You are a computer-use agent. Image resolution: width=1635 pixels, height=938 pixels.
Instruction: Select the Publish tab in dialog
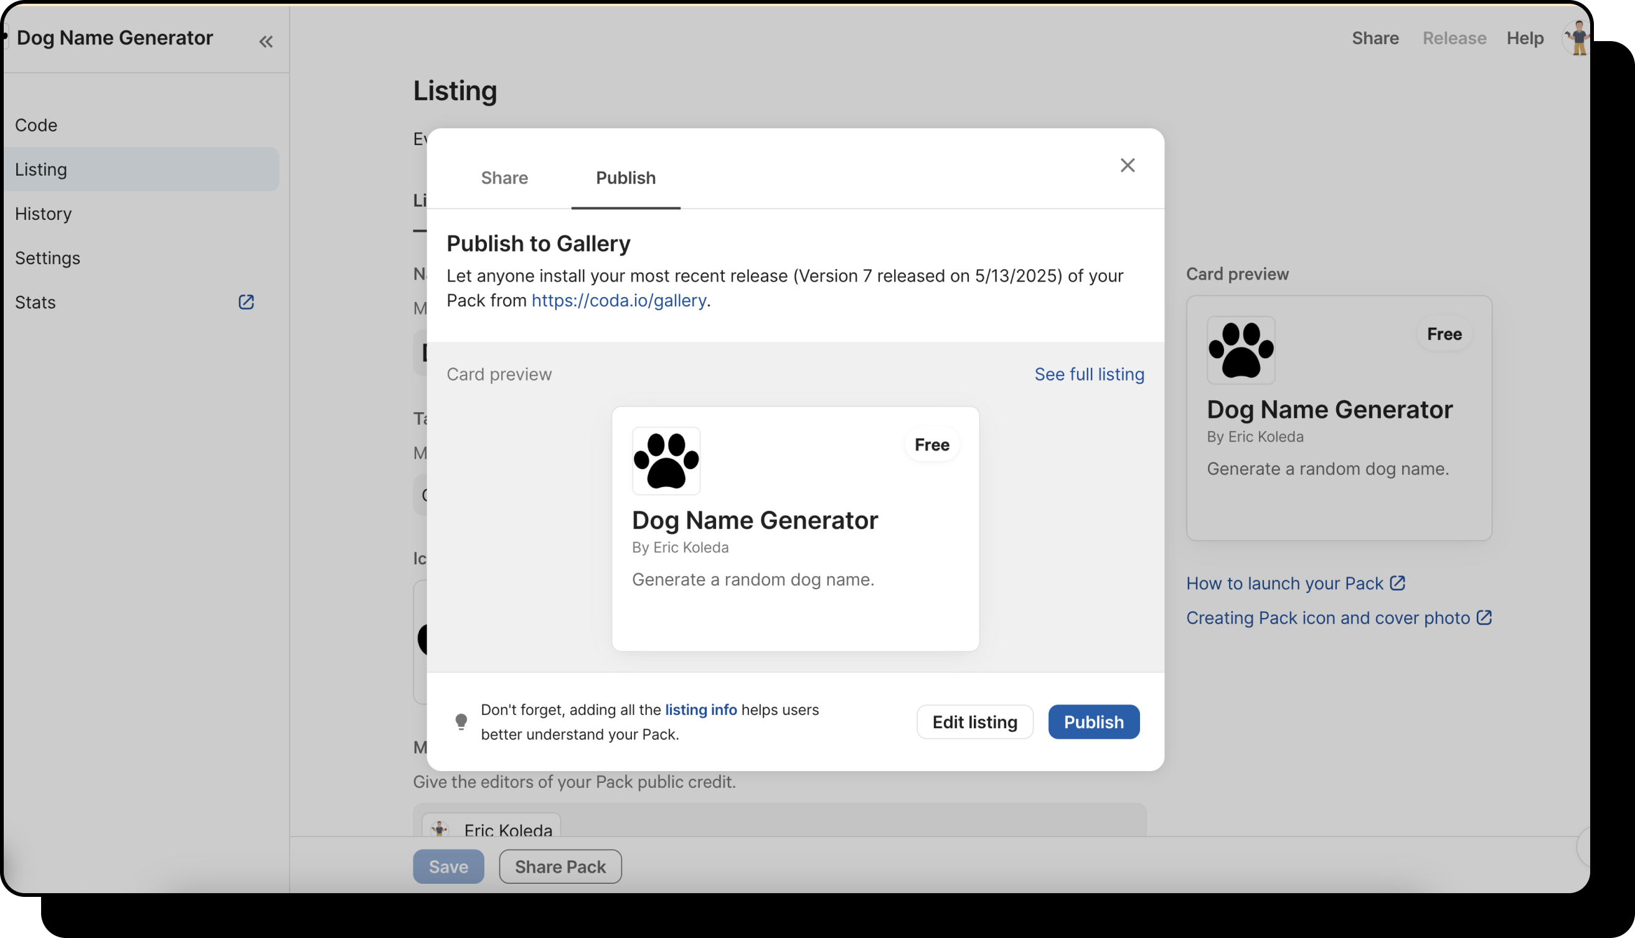(x=625, y=178)
